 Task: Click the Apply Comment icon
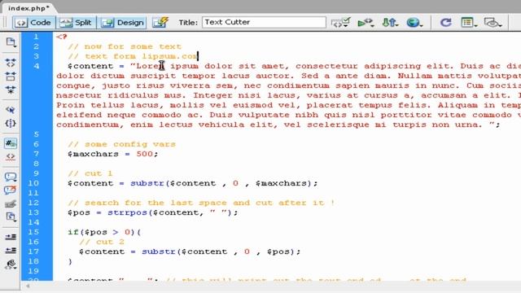11,177
